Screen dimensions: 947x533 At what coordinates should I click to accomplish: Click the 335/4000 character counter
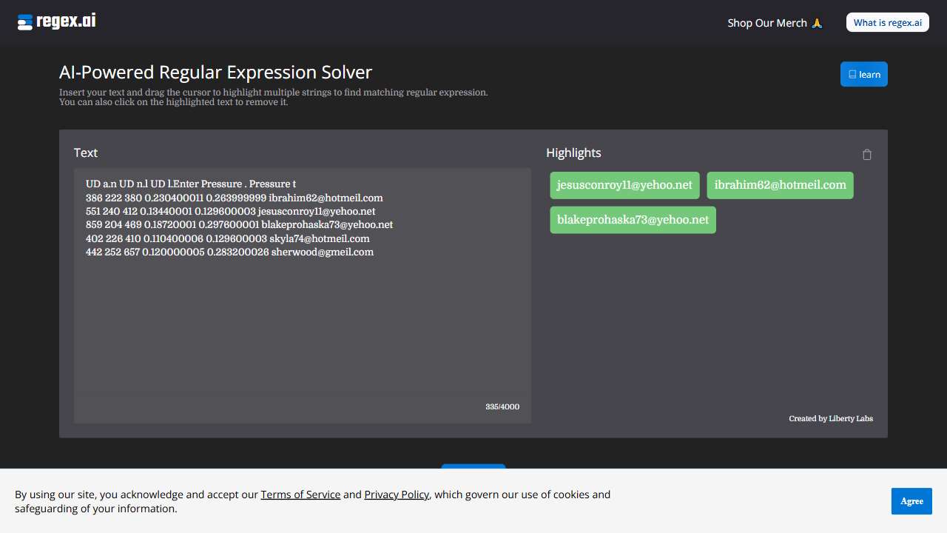tap(502, 406)
